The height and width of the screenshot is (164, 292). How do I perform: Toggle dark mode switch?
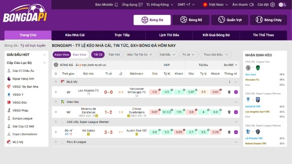(283, 5)
